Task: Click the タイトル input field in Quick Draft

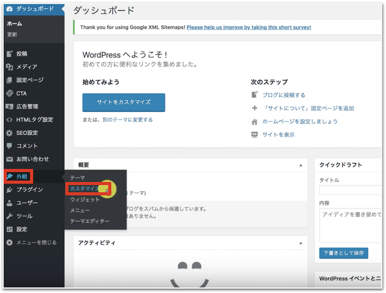Action: click(350, 190)
